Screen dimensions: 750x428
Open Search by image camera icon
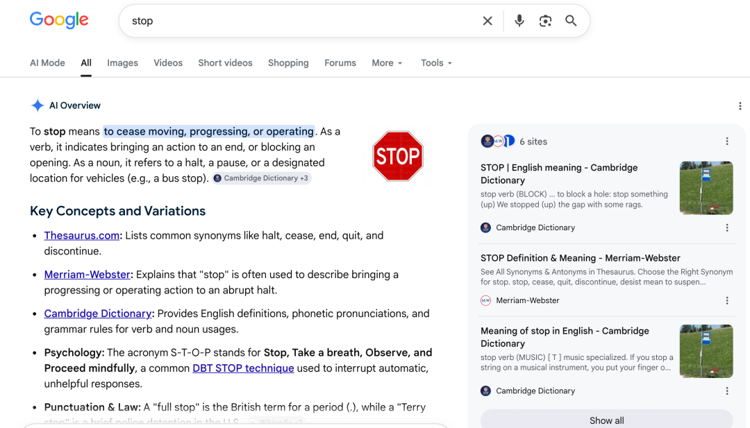(x=545, y=21)
